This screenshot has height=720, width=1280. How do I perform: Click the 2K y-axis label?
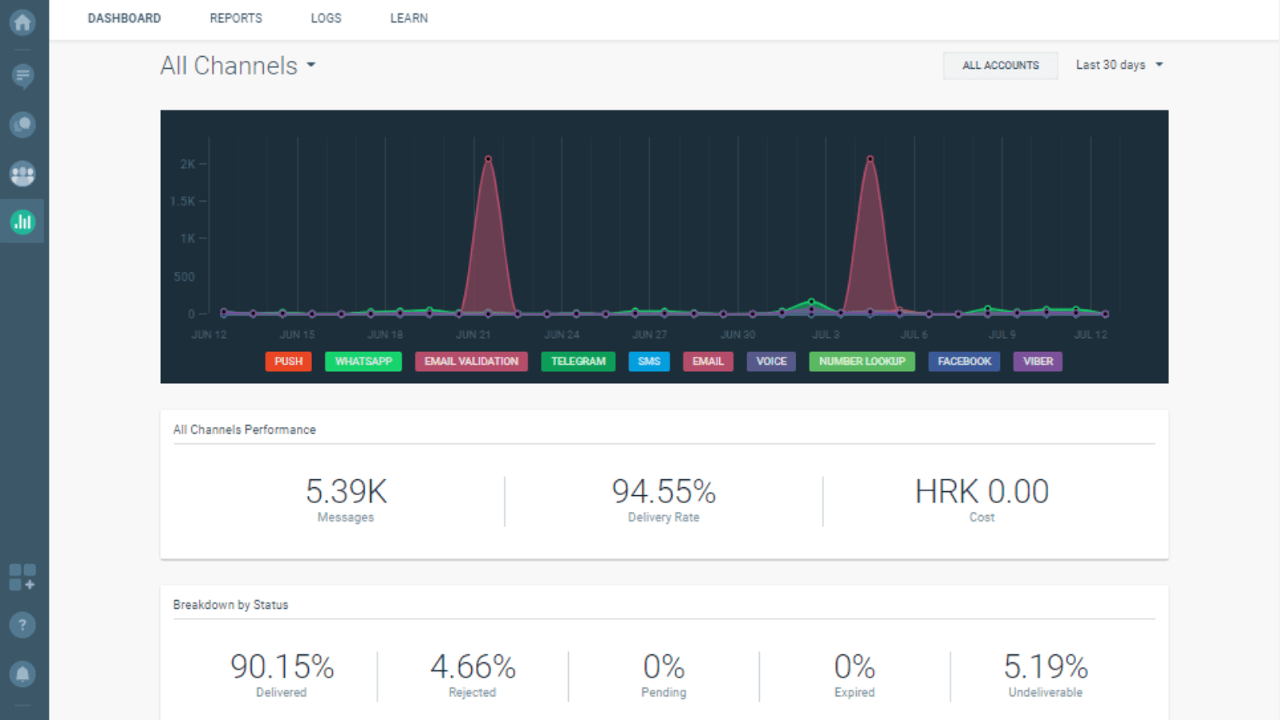coord(187,164)
